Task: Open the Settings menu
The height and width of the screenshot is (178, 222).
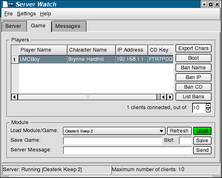Action: (26, 14)
